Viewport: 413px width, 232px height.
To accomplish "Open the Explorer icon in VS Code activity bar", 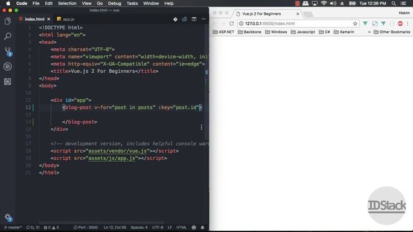I will pos(8,21).
